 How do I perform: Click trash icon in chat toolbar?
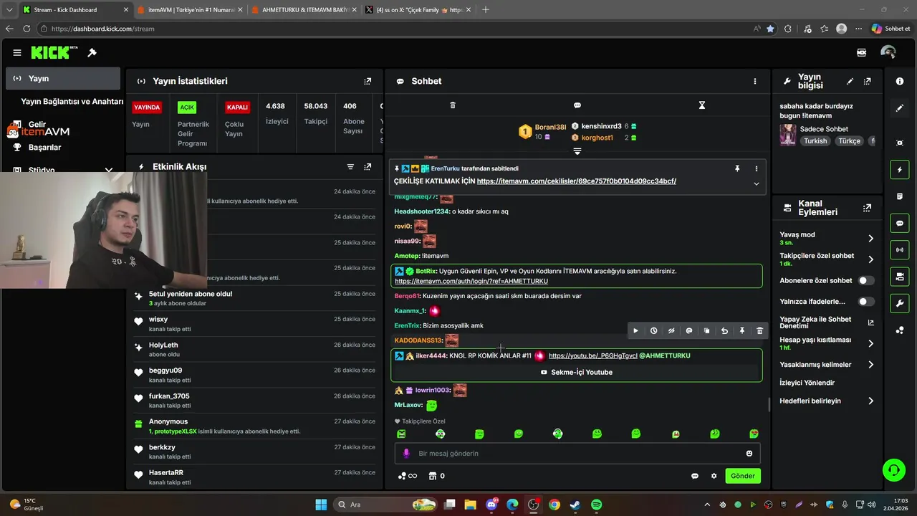tap(453, 105)
